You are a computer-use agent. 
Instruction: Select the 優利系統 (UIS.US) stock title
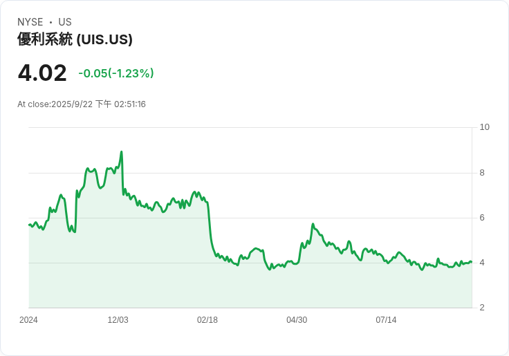pyautogui.click(x=75, y=39)
